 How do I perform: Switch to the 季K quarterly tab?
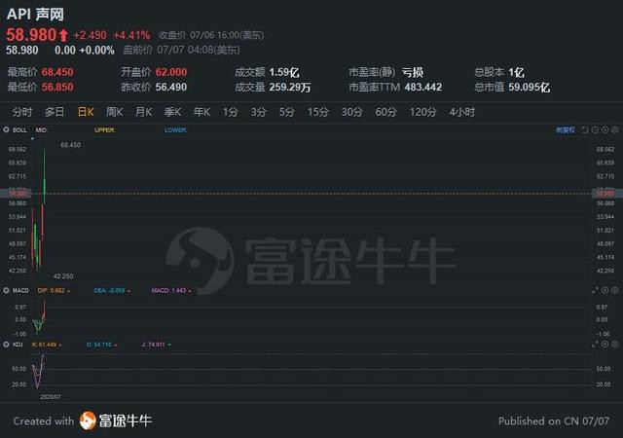tap(173, 112)
